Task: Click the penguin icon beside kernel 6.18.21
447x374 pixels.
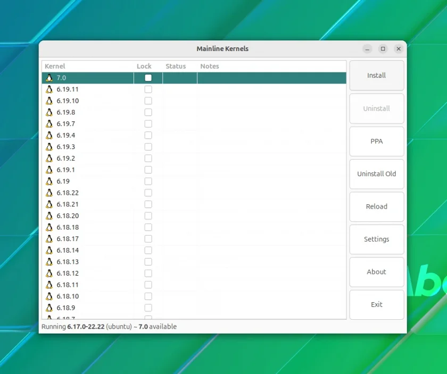Action: [x=49, y=204]
